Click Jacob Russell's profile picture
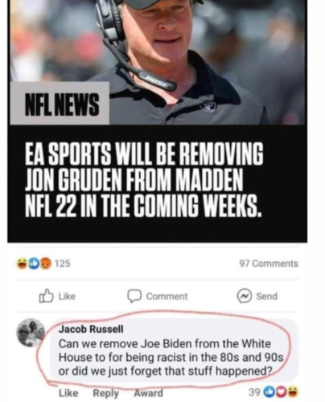Viewport: 325px width, 402px height. (x=31, y=333)
